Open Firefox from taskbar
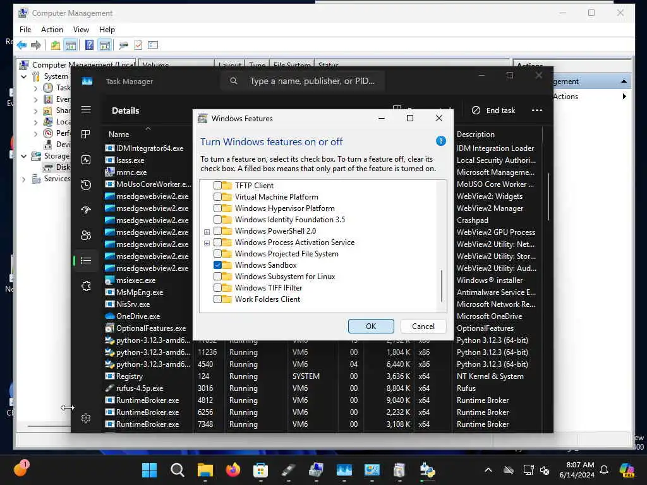Viewport: 647px width, 485px height. click(233, 470)
